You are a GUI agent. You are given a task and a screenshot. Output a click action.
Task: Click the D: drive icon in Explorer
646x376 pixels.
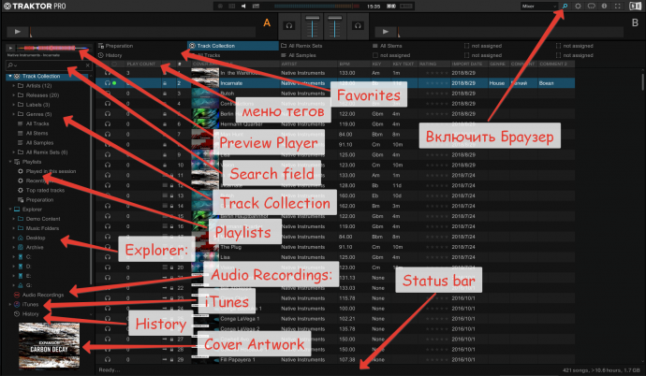tap(21, 267)
